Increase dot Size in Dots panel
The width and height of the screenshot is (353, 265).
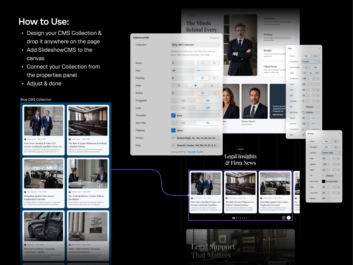318,90
